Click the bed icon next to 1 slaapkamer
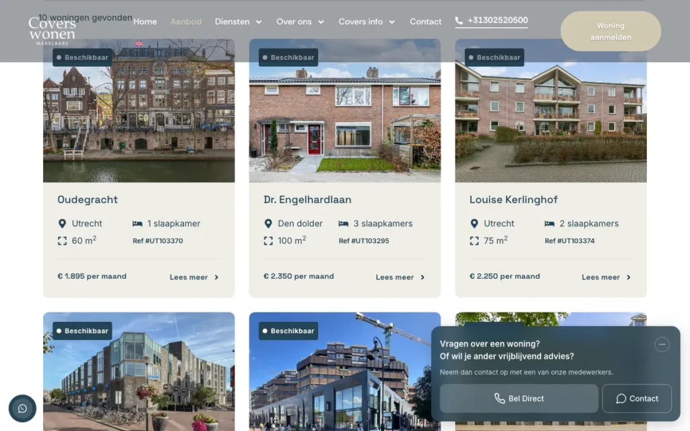Image resolution: width=690 pixels, height=431 pixels. pos(137,224)
